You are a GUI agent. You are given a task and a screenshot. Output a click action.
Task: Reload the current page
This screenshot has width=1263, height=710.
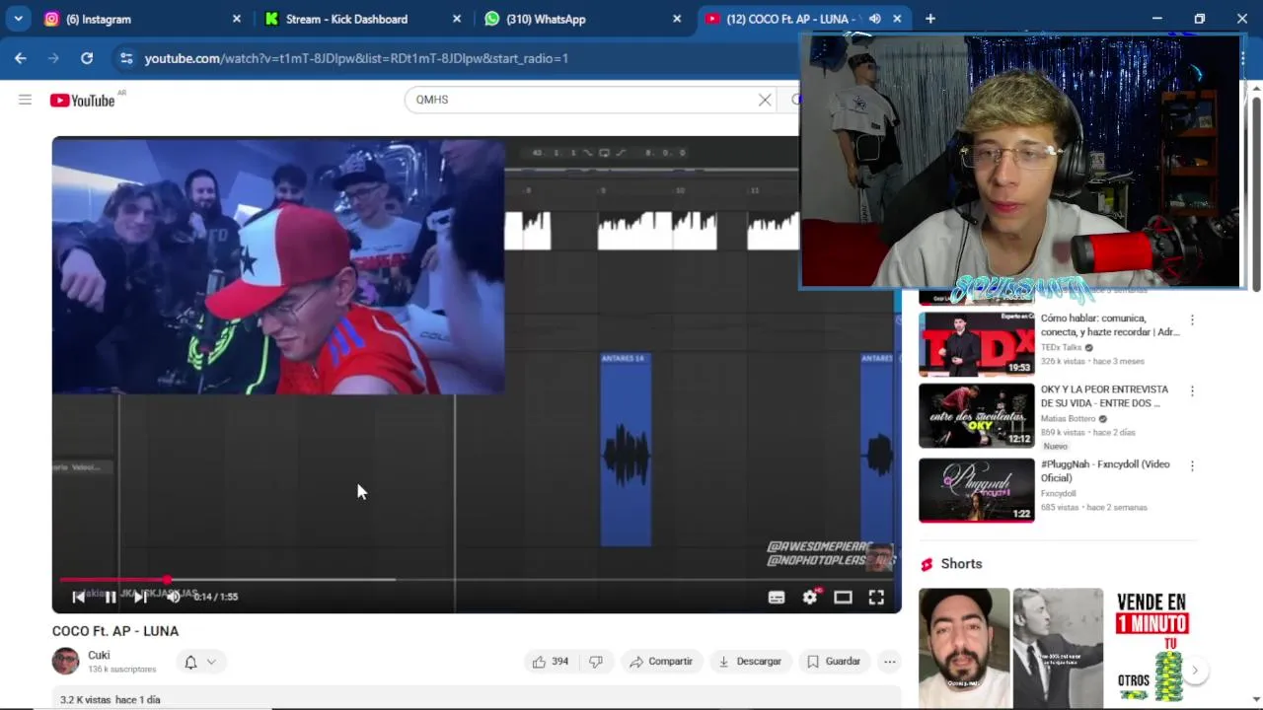[x=87, y=58]
